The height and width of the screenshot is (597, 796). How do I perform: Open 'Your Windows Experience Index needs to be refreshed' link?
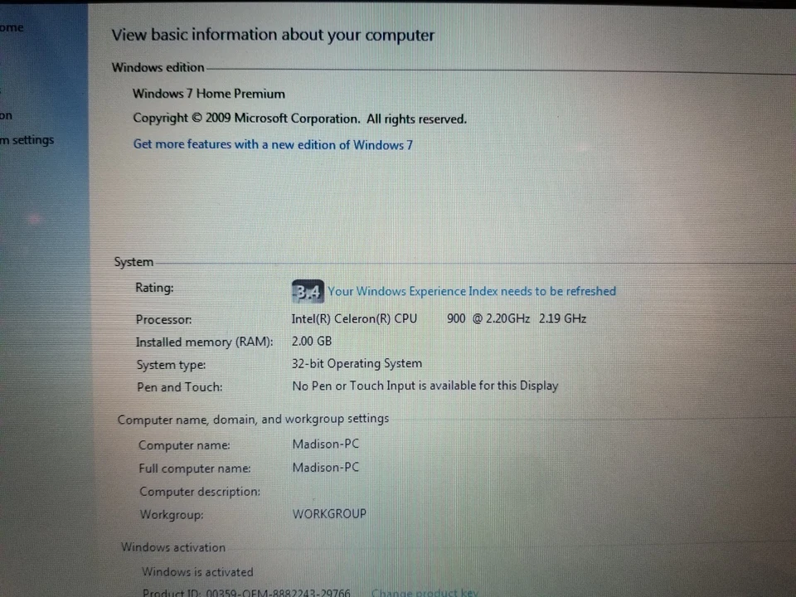pyautogui.click(x=472, y=291)
